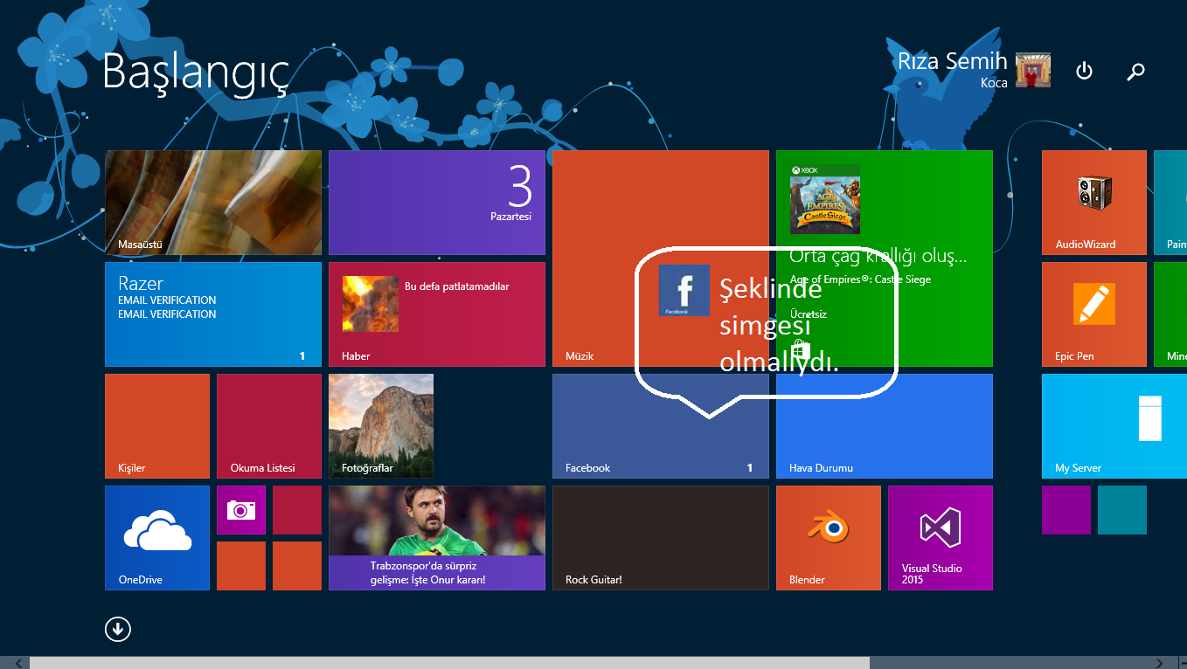Screen dimensions: 1187x669
Task: Open the calendar tile showing 3 Pazartesi
Action: pos(436,203)
